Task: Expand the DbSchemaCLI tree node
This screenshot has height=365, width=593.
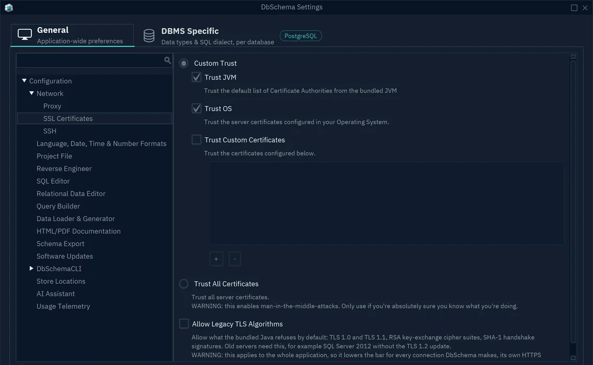Action: tap(31, 268)
